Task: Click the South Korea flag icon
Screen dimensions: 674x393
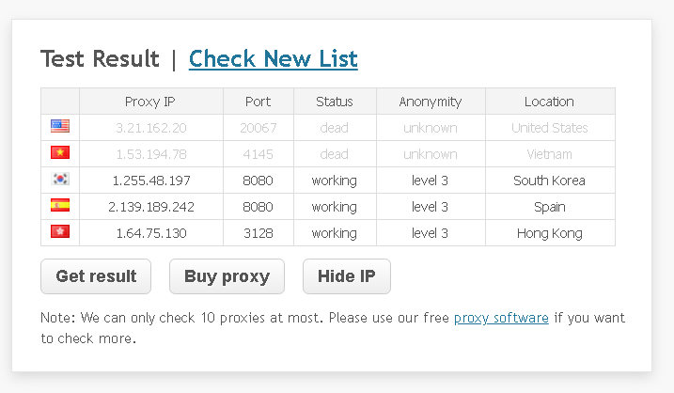Action: pyautogui.click(x=60, y=180)
